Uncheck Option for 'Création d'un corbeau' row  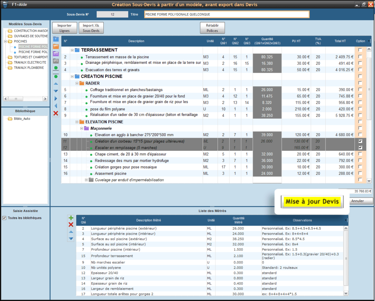360,141
